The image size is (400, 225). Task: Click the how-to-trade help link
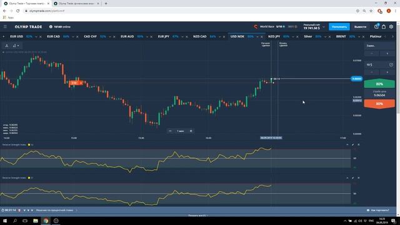tap(377, 210)
